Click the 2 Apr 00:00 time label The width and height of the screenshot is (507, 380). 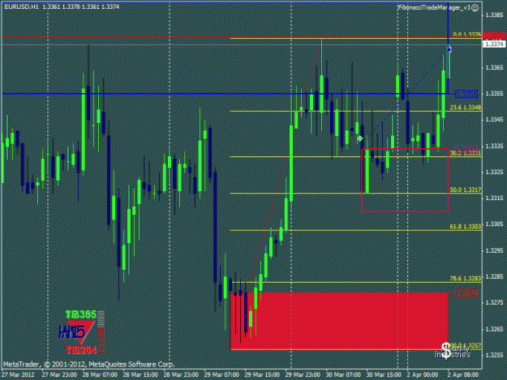(423, 375)
